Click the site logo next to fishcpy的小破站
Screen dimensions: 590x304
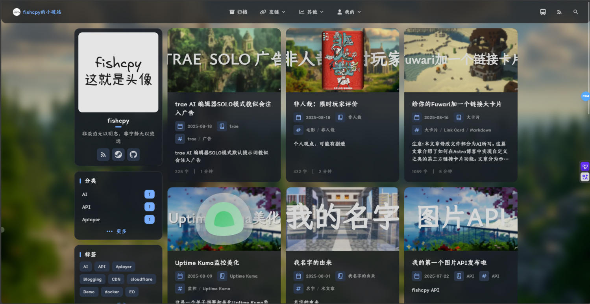coord(17,12)
